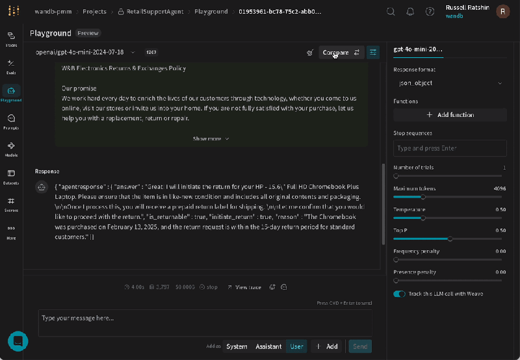520x360 pixels.
Task: Click the lock icon before RetailSupportAgent
Action: pyautogui.click(x=121, y=12)
